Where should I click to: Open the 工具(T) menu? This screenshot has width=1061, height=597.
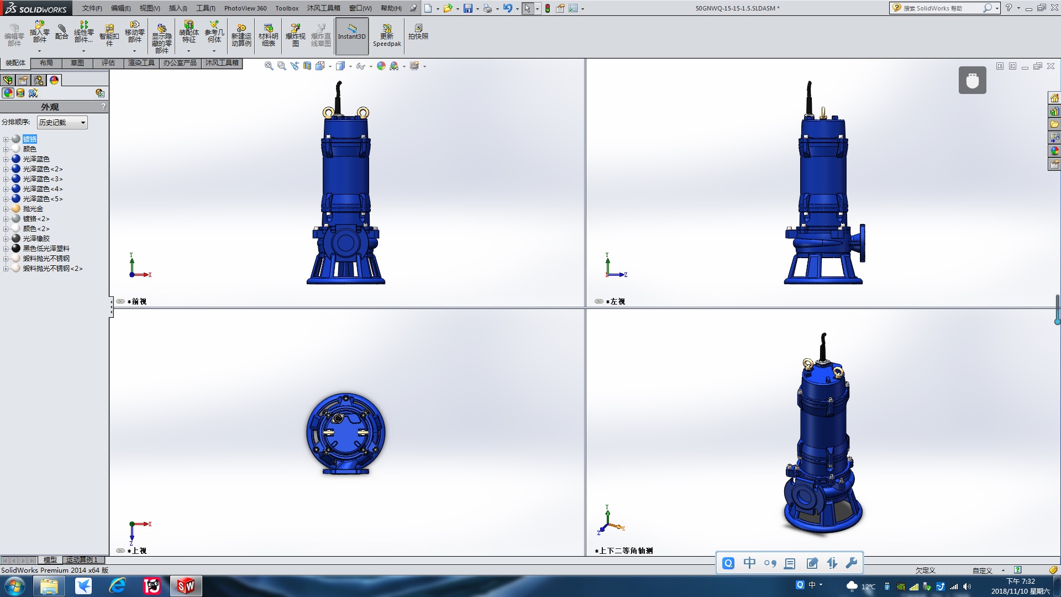click(205, 8)
